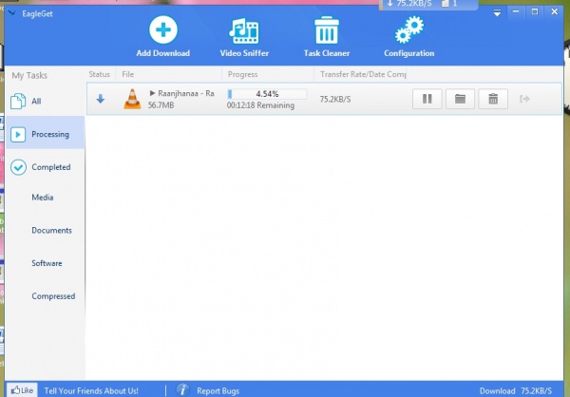Image resolution: width=570 pixels, height=397 pixels.
Task: Click the Report Bugs info icon
Action: (x=182, y=389)
